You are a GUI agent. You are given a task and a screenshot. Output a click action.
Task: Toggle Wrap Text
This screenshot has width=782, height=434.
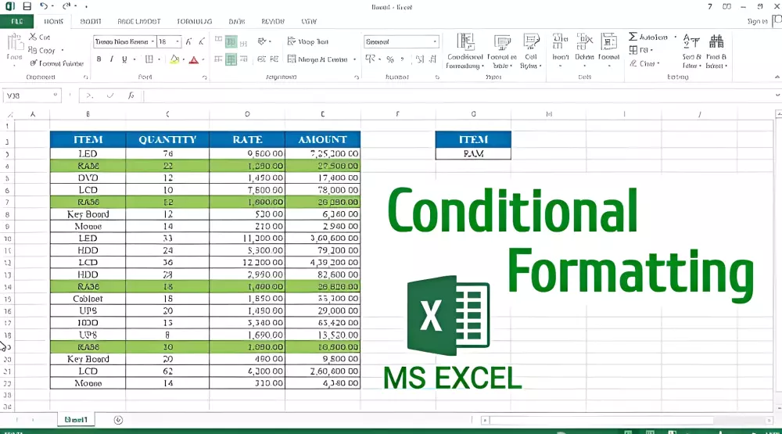click(307, 42)
